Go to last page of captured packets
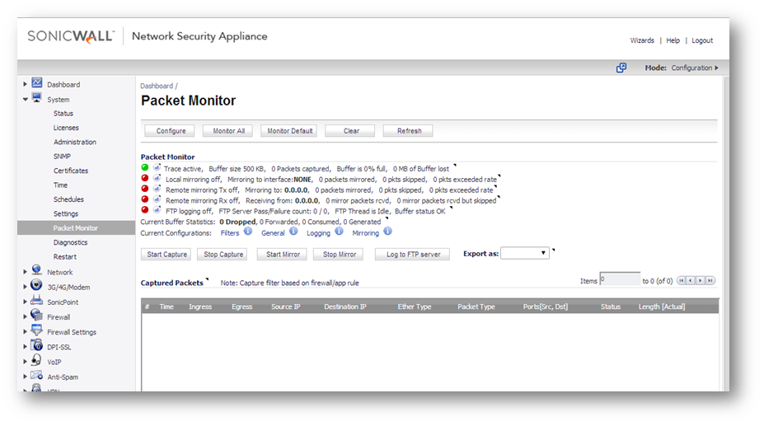 coord(710,281)
